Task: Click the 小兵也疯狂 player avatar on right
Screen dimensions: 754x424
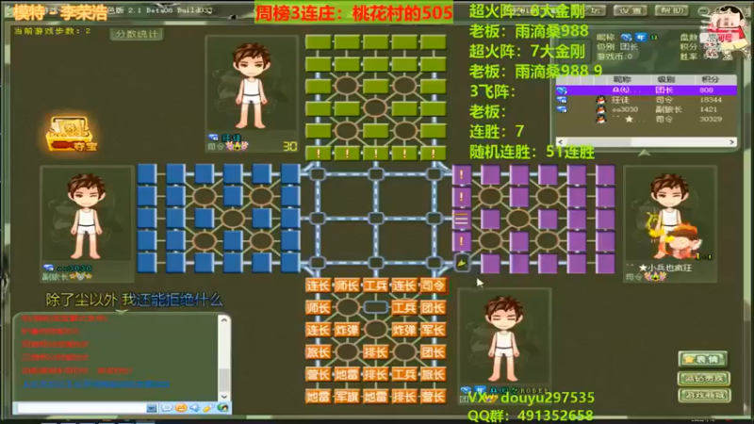Action: tap(670, 217)
